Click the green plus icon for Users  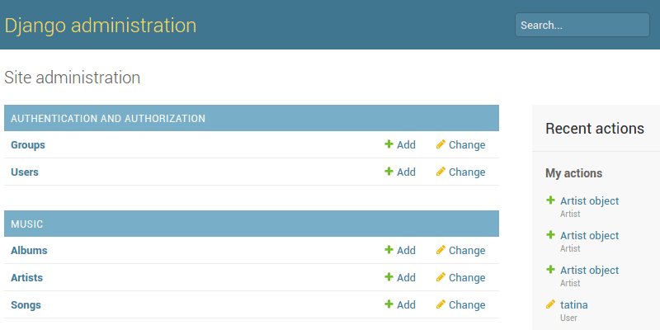[389, 172]
